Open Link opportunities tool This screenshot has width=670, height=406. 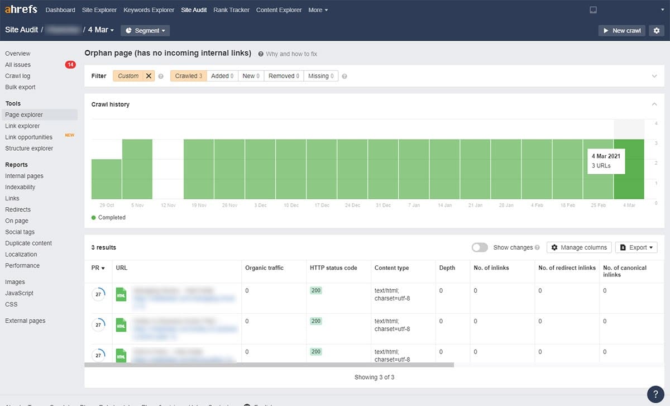click(28, 137)
